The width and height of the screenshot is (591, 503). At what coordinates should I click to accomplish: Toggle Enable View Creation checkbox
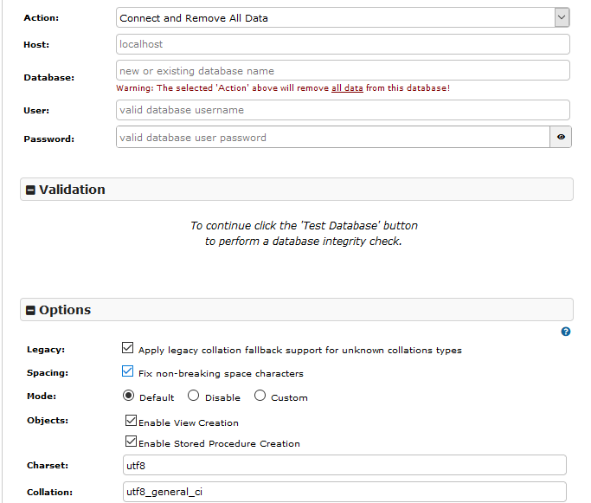pyautogui.click(x=131, y=421)
